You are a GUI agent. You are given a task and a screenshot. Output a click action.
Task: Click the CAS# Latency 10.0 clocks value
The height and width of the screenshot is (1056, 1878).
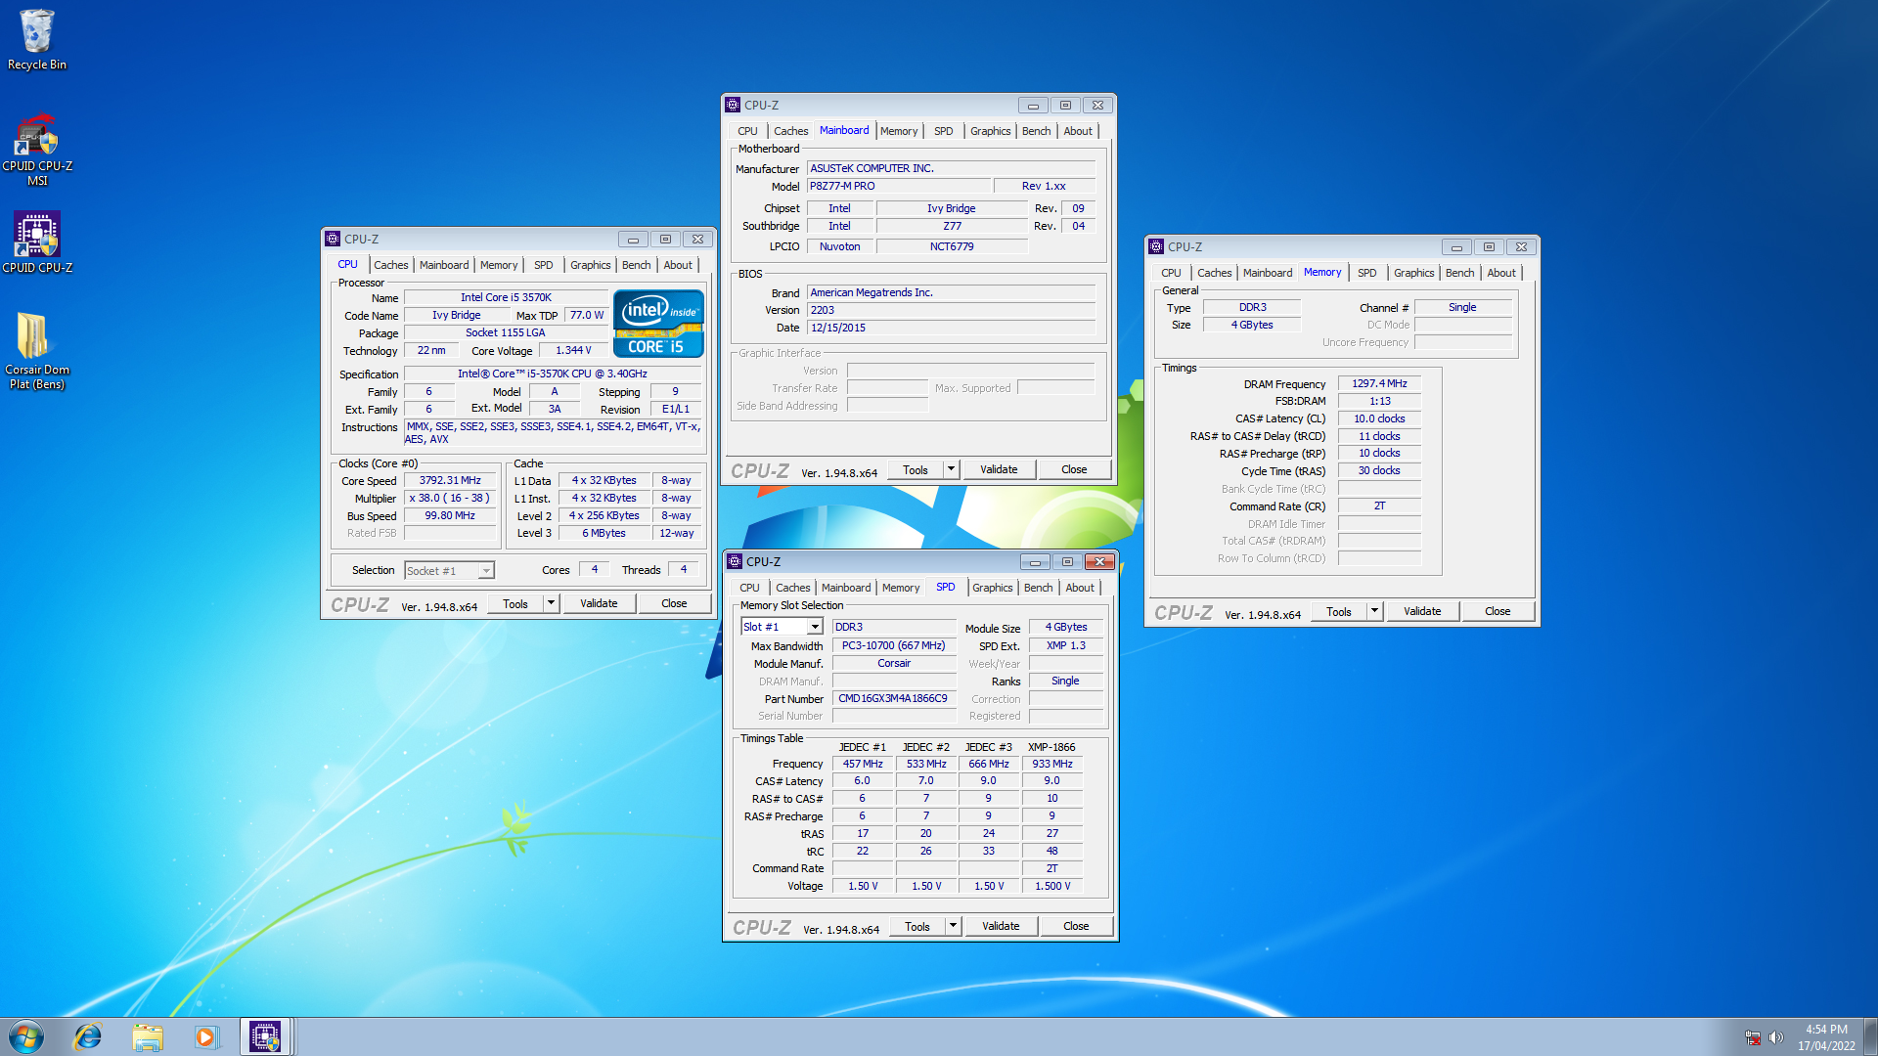1379,419
